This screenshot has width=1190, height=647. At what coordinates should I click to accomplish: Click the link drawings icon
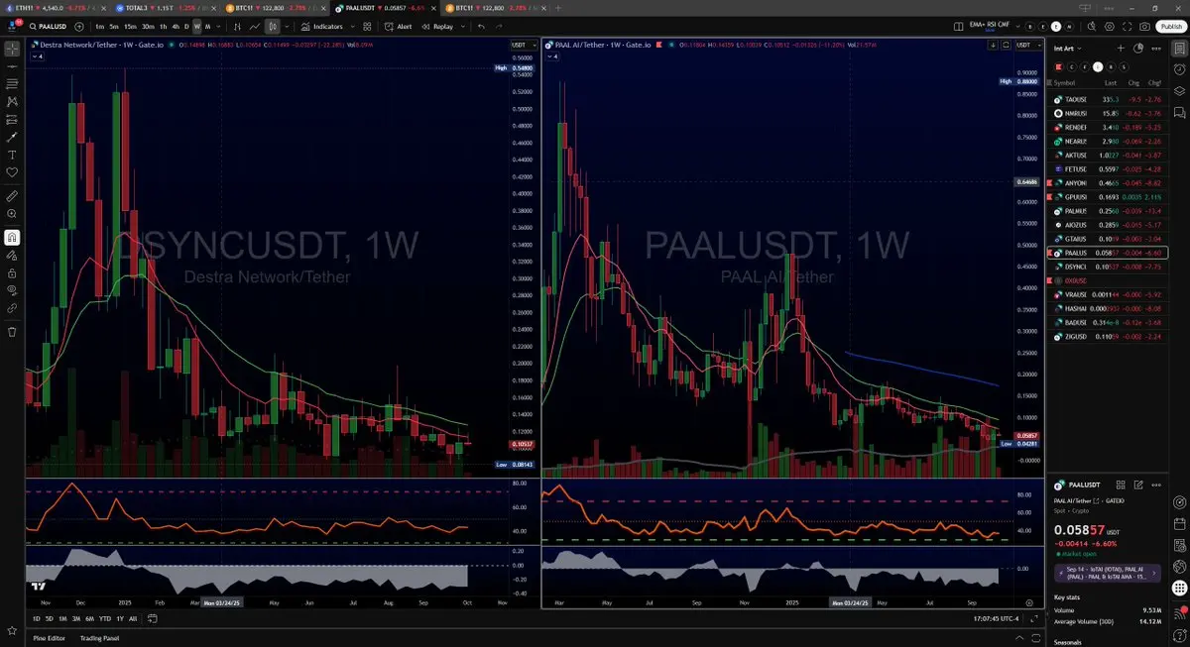(12, 308)
